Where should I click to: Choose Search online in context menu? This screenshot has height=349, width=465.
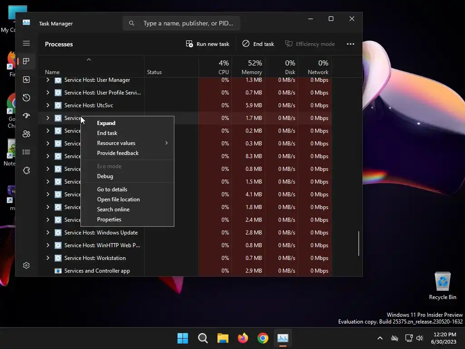coord(127,209)
